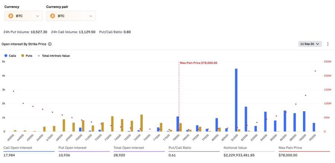Click the calls bar at strike 90000
The image size is (335, 163).
[x=304, y=121]
